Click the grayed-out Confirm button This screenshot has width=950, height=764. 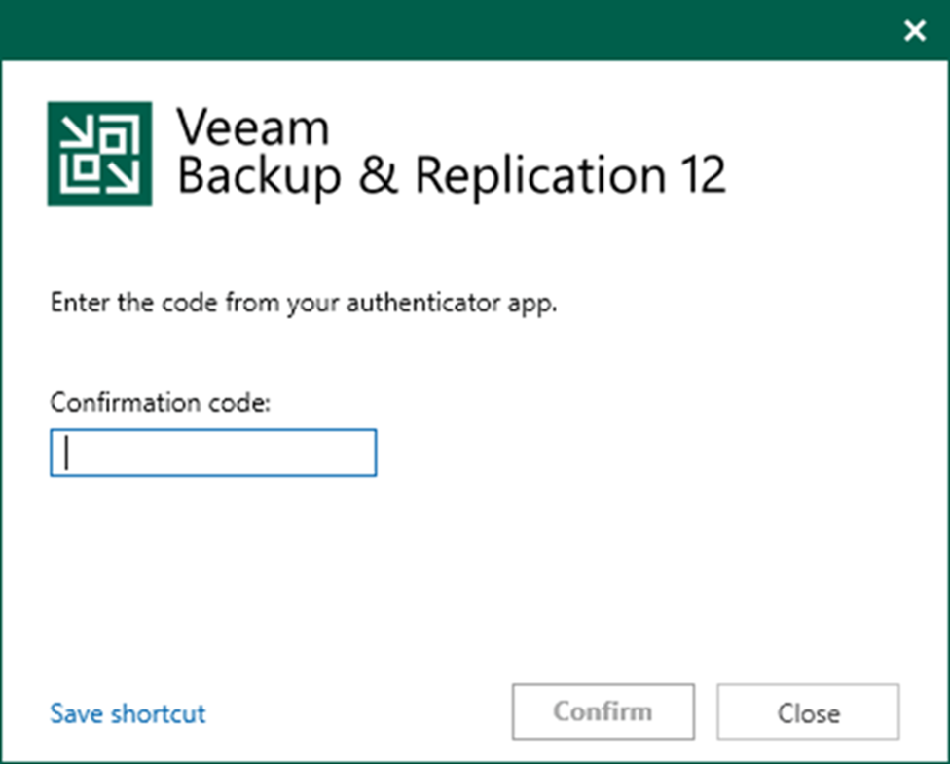tap(603, 711)
